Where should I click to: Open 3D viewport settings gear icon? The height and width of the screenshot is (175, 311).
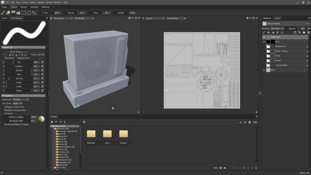[x=130, y=18]
